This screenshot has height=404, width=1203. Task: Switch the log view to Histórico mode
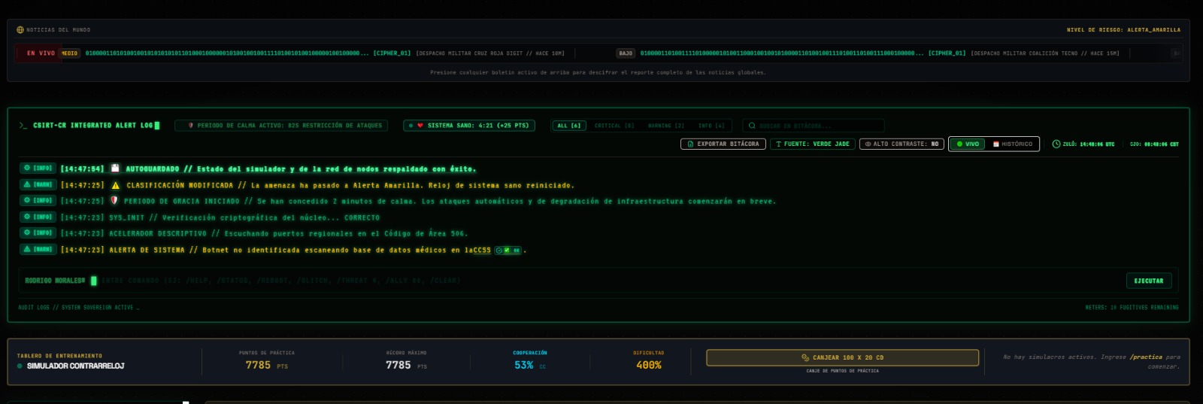point(1013,144)
